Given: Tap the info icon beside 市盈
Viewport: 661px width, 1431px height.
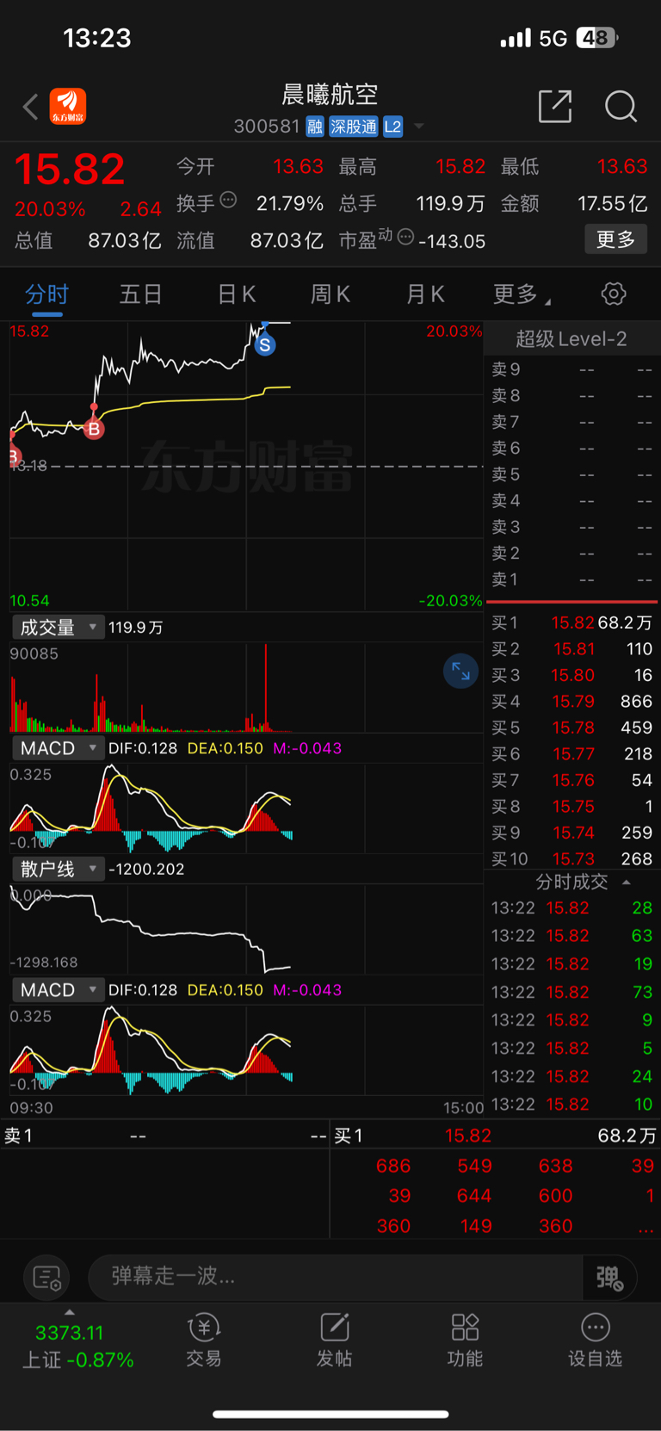Looking at the screenshot, I should tap(405, 237).
